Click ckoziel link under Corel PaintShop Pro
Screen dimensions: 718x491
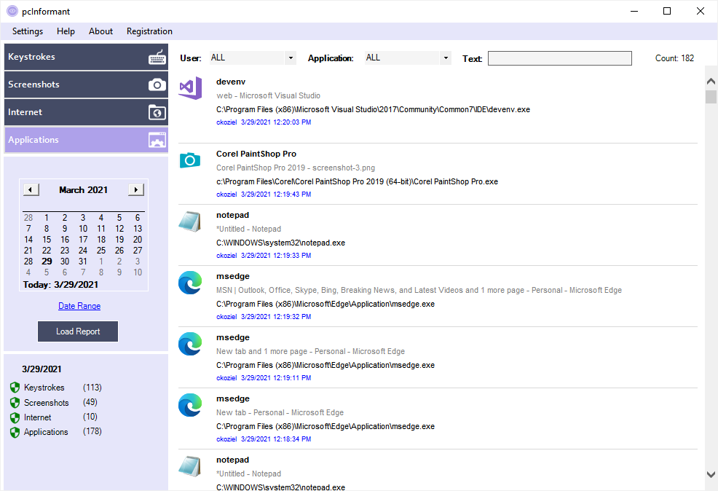pyautogui.click(x=226, y=195)
